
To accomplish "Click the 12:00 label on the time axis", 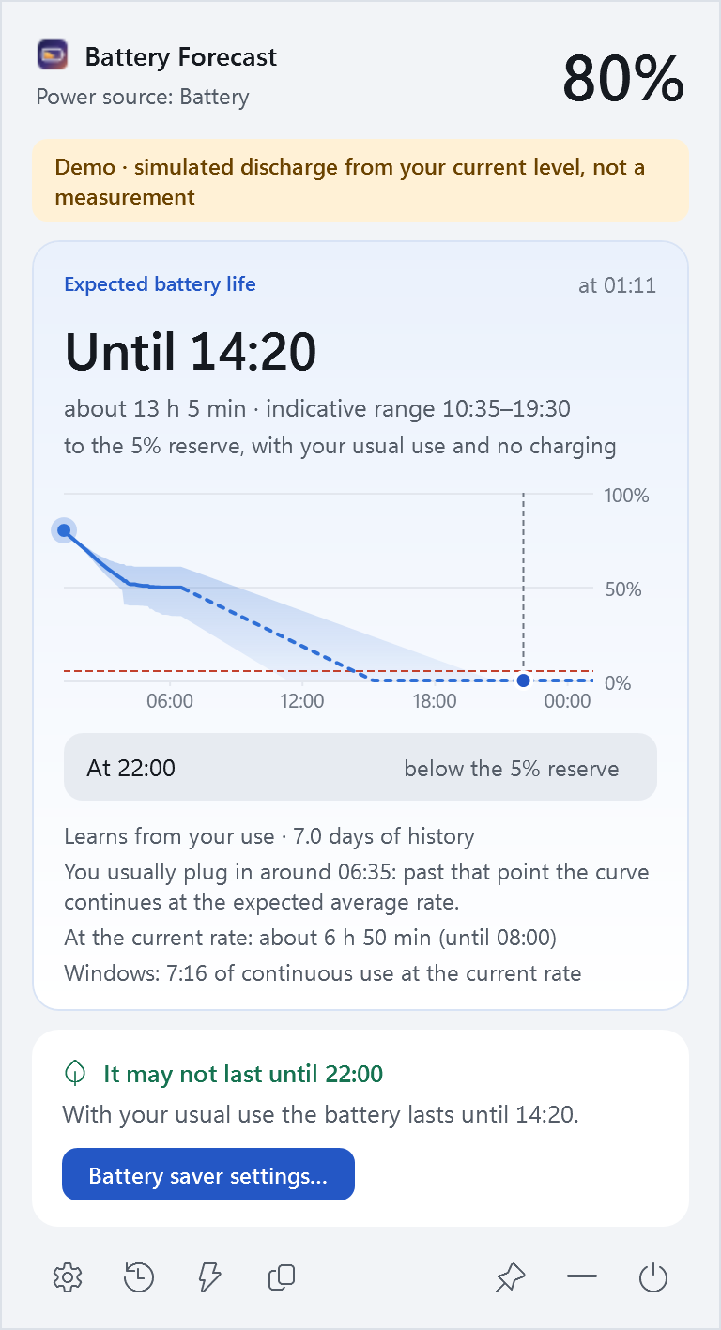I will pyautogui.click(x=302, y=701).
